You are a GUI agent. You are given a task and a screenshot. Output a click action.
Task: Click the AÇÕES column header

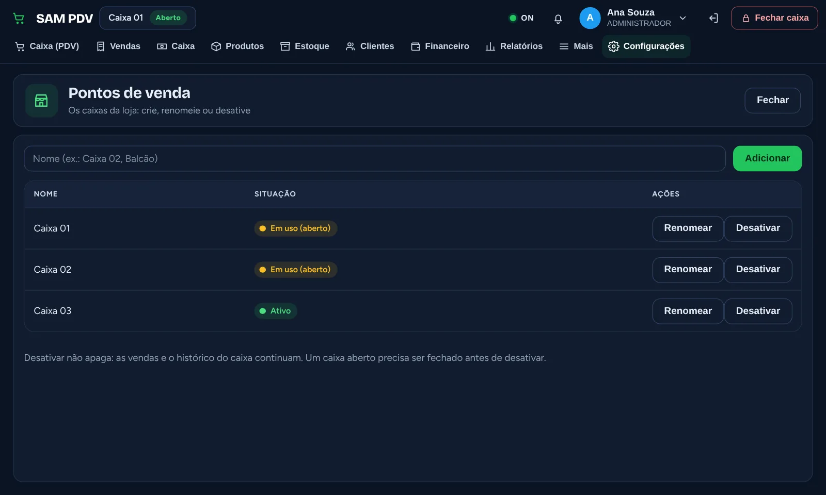click(x=665, y=194)
